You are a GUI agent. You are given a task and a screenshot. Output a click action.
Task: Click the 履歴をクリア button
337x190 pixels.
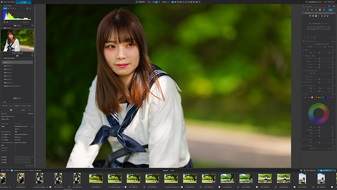point(17,98)
